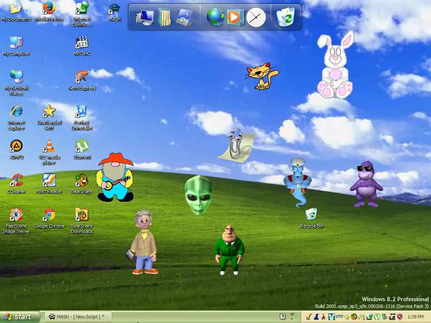Select the FastStone Image Viewer shortcut

[16, 221]
